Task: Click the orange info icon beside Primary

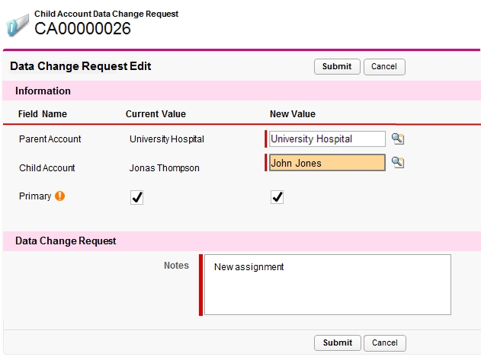Action: [60, 196]
